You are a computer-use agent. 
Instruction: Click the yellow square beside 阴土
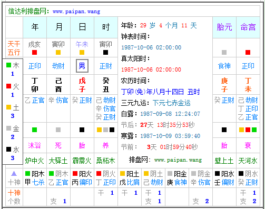point(146,174)
